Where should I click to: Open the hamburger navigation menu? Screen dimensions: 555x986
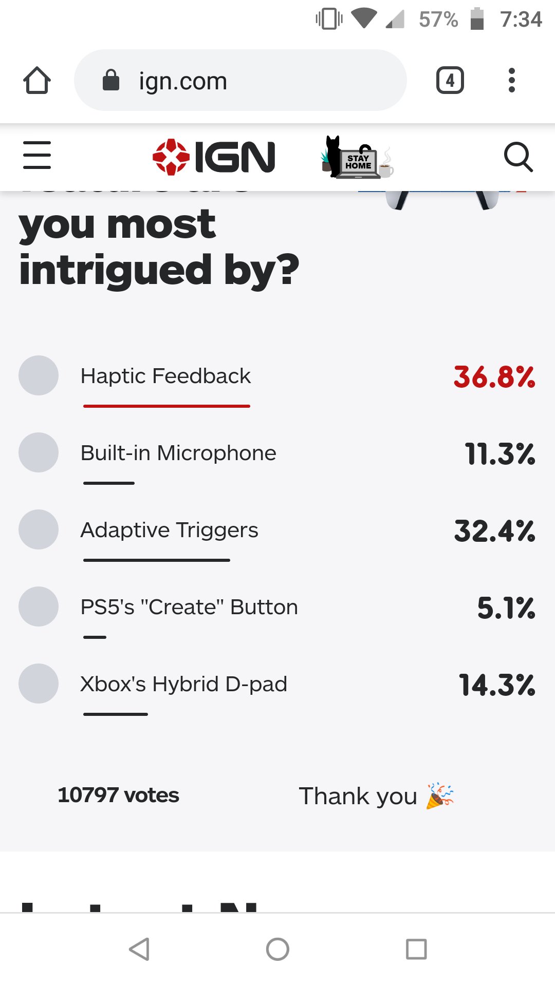tap(36, 156)
